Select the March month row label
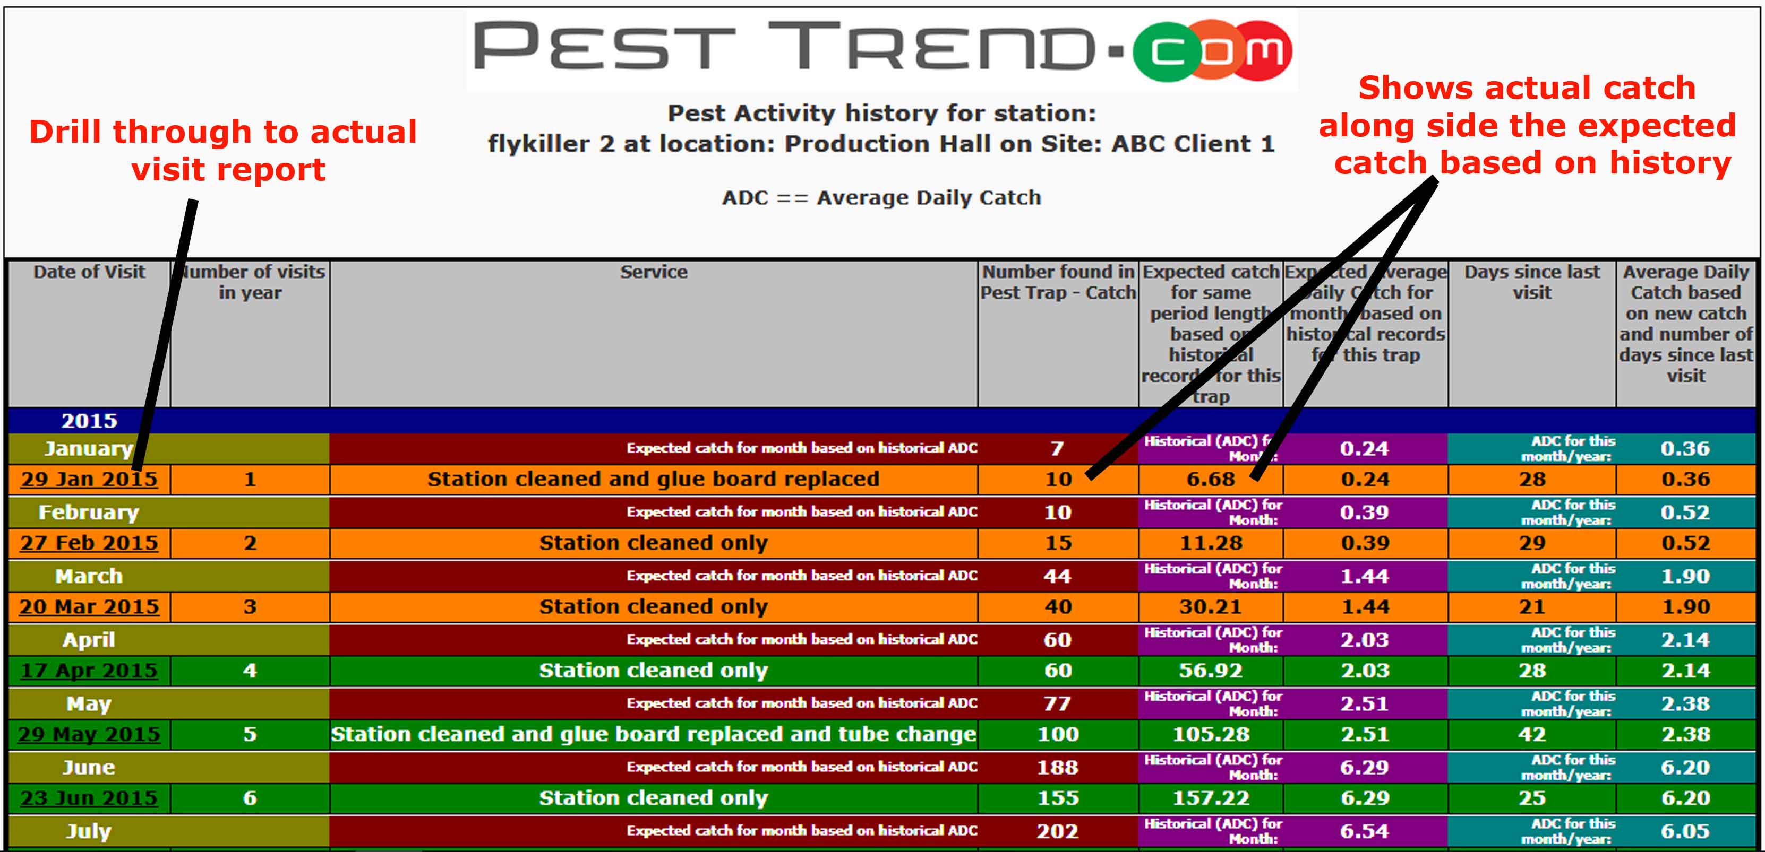The width and height of the screenshot is (1765, 852). [89, 576]
